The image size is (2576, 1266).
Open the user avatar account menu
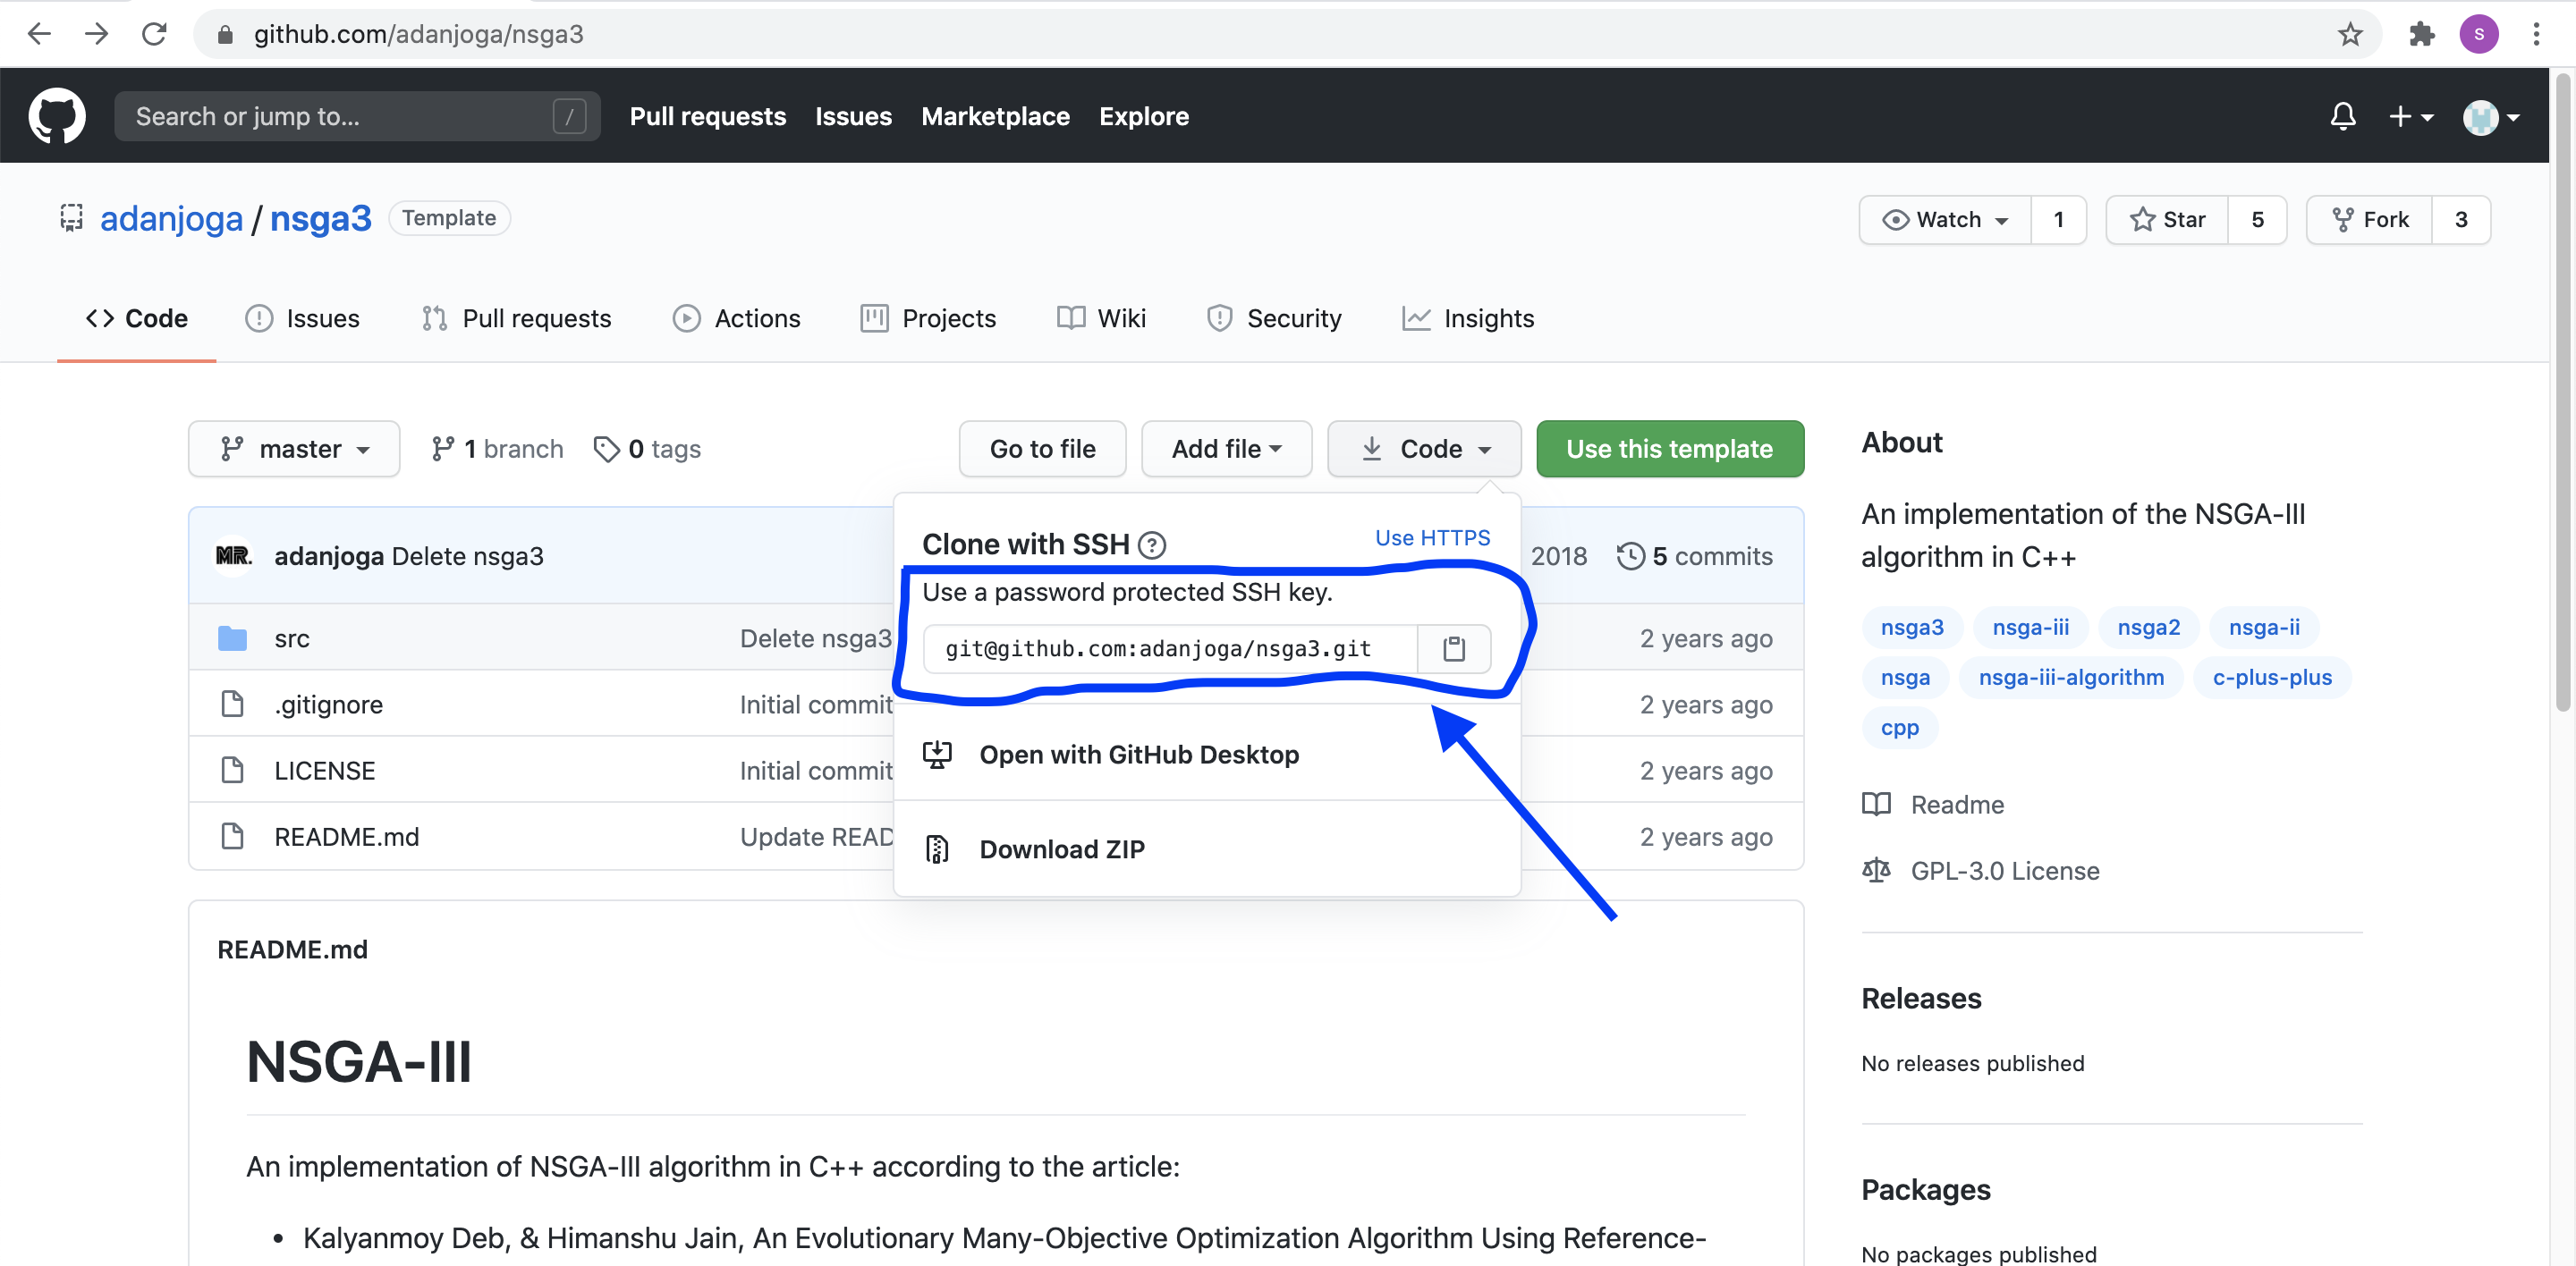pos(2490,118)
